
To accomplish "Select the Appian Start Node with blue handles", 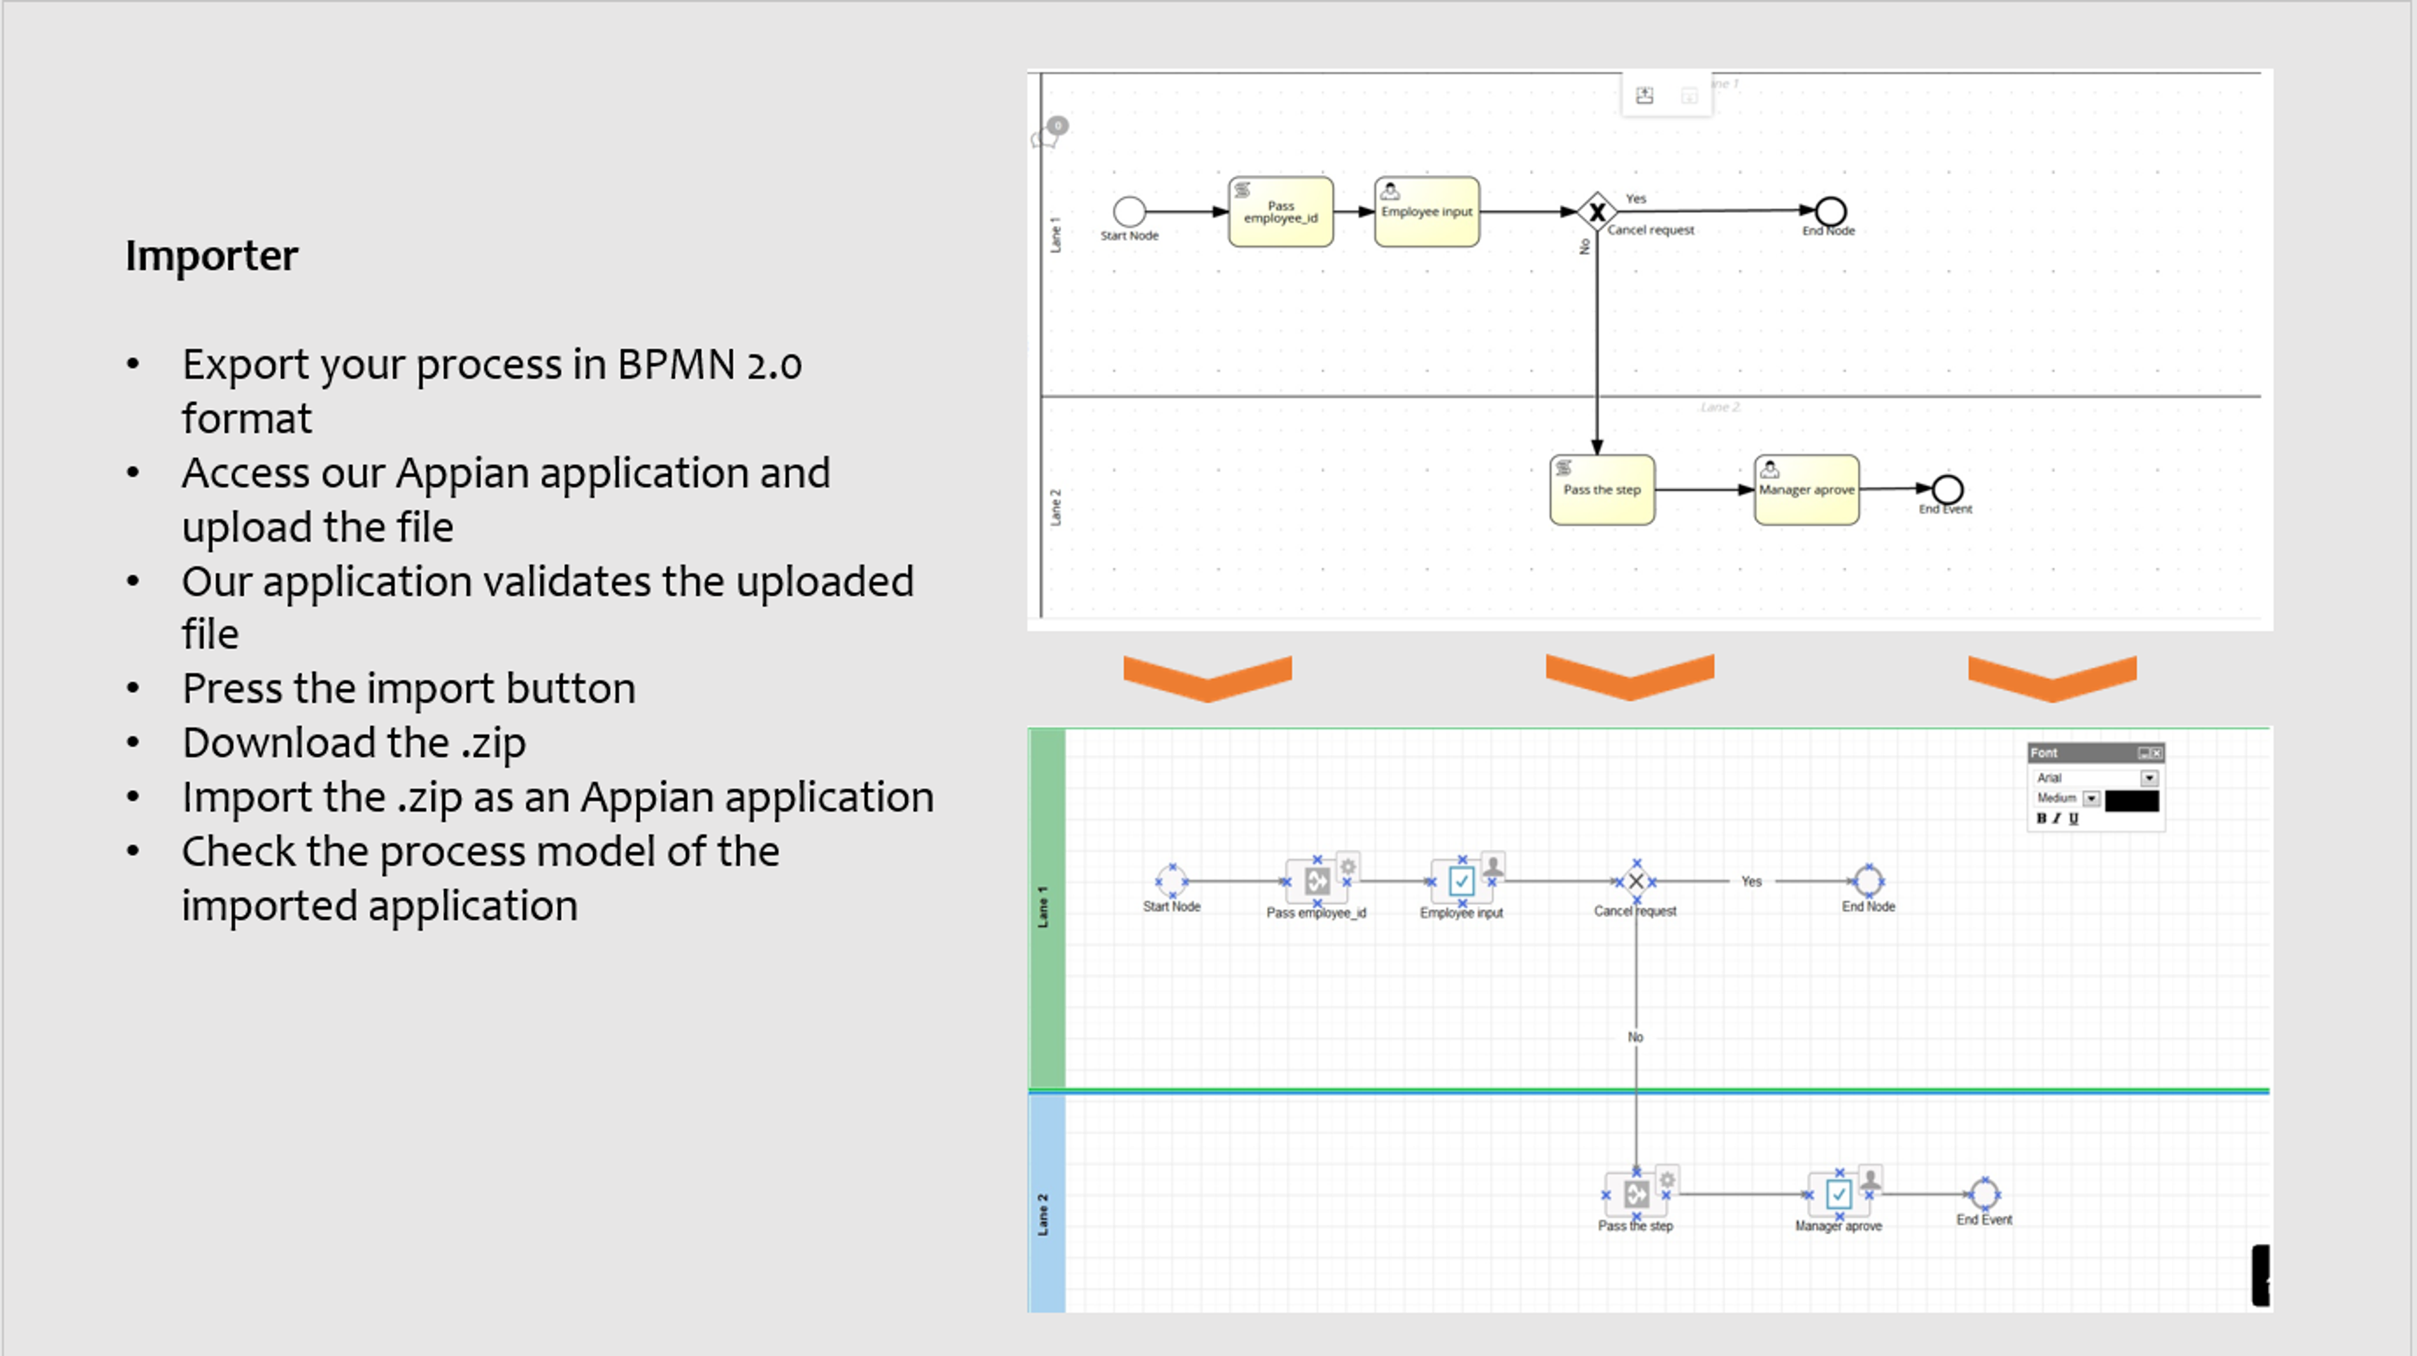I will (x=1171, y=882).
